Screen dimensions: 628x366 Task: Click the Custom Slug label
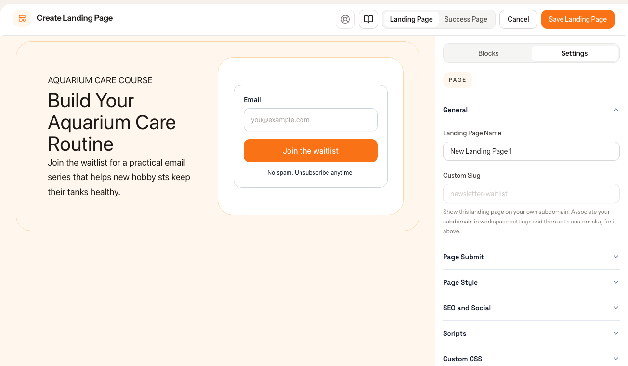tap(462, 175)
